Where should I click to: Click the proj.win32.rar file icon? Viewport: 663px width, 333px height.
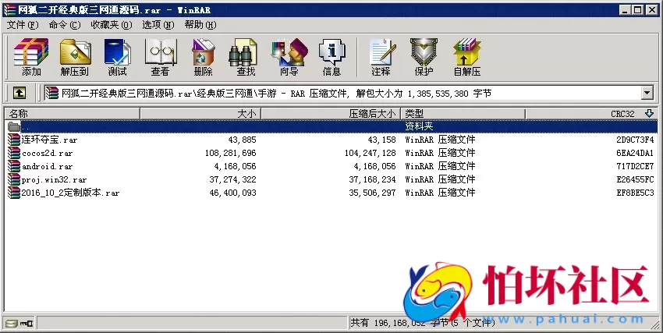tap(14, 179)
